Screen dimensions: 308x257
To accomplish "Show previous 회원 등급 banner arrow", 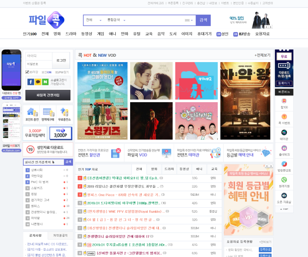I will (x=267, y=166).
